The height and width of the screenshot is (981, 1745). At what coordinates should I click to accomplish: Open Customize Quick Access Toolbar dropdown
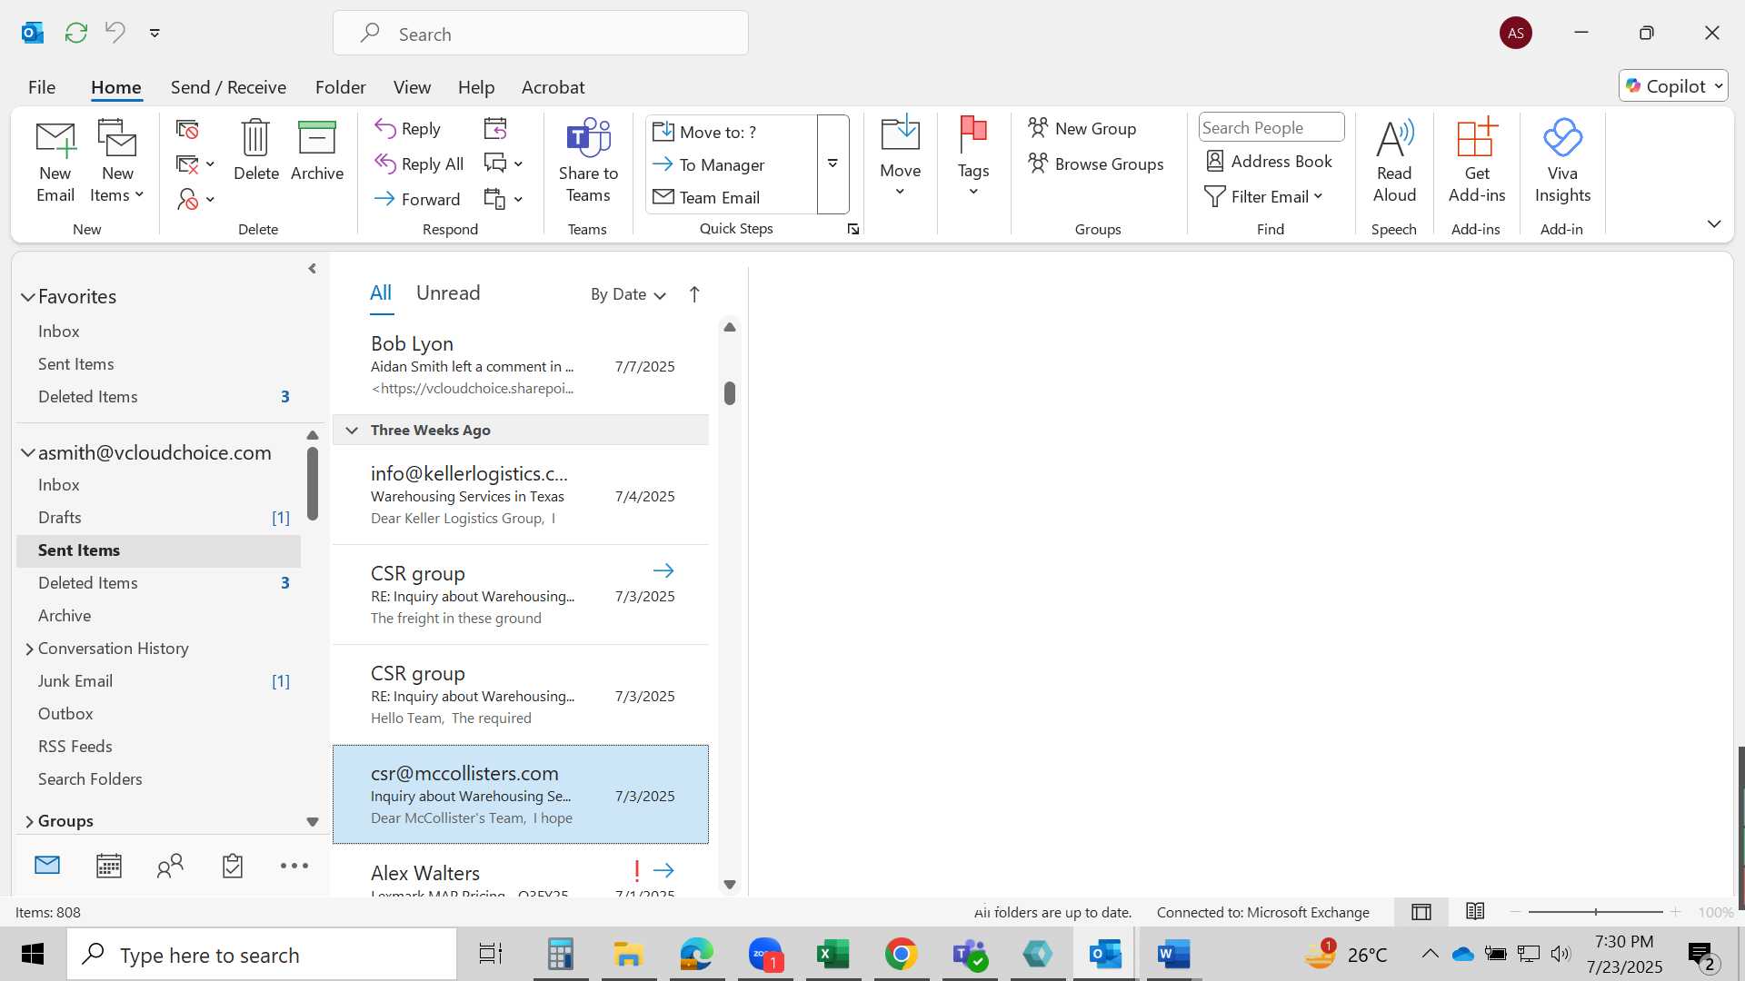[x=155, y=33]
